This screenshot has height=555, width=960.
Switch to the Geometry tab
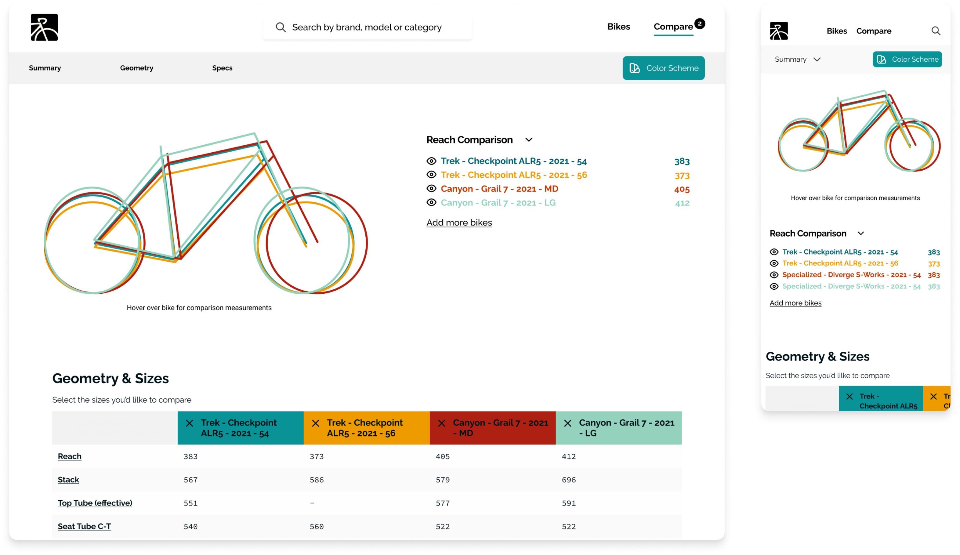[137, 68]
